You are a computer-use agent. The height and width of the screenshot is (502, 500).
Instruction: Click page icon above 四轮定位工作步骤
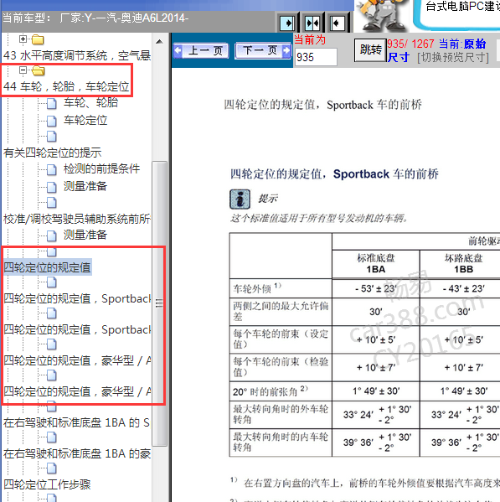point(51,468)
